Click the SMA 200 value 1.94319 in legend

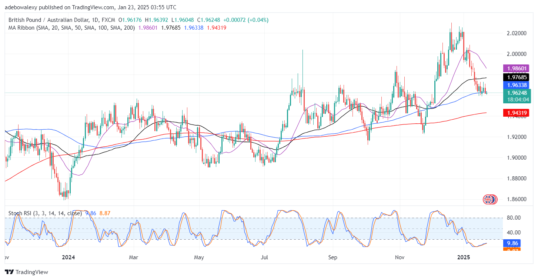[216, 27]
